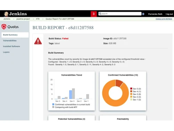
Task: Click the Size value 828 MB
Action: 112,43
